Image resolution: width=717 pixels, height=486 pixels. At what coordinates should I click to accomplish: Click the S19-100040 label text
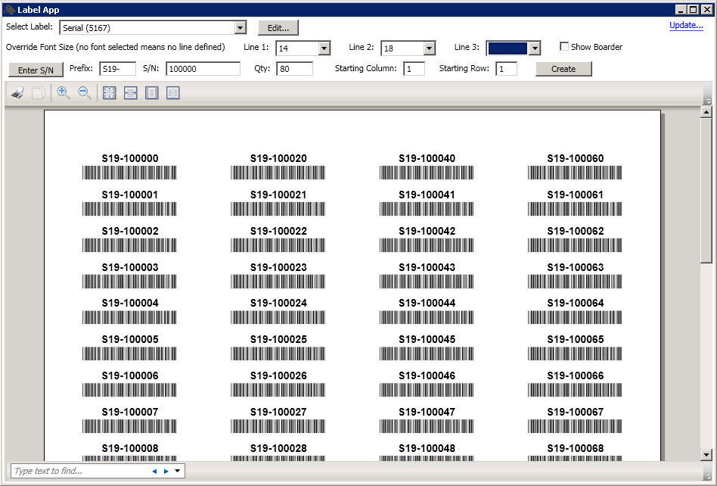pos(427,158)
